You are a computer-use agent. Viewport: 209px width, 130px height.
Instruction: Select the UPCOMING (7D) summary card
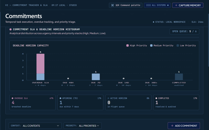[80, 102]
